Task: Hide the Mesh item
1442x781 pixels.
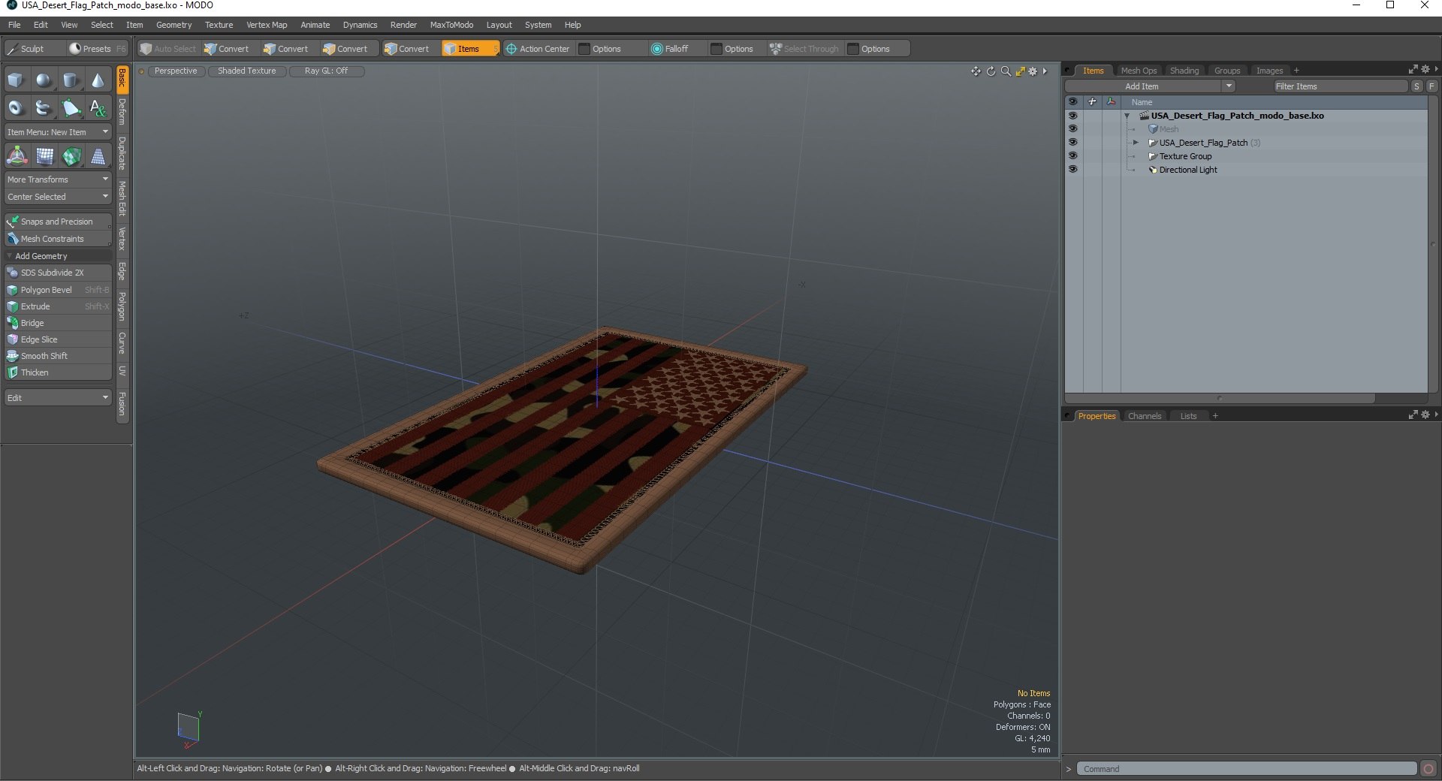Action: (1072, 129)
